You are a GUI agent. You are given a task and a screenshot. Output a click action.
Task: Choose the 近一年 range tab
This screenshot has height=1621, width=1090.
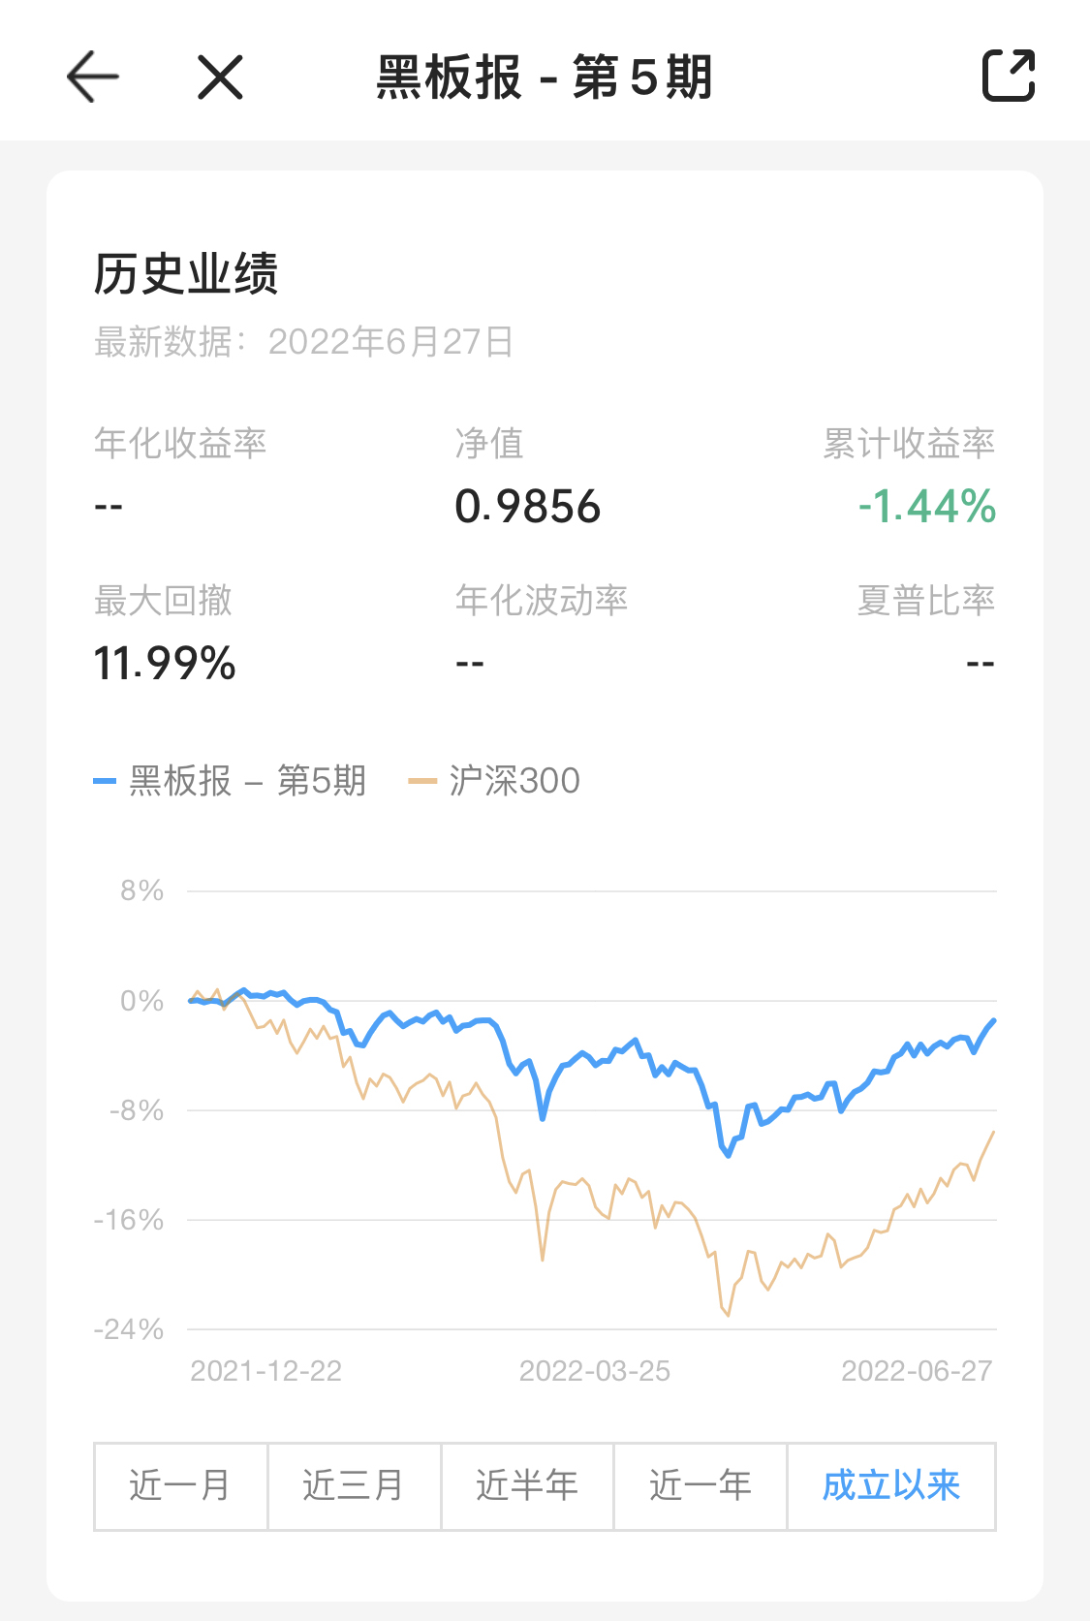click(701, 1485)
